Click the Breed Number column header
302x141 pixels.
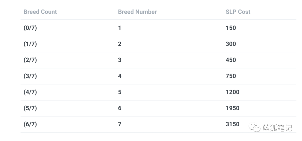pos(137,12)
